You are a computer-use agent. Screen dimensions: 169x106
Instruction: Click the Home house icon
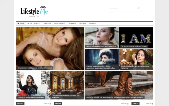[x=18, y=23]
